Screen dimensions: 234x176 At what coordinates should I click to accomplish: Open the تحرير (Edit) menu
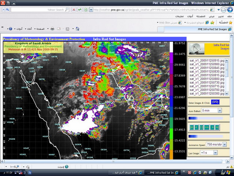(221, 16)
